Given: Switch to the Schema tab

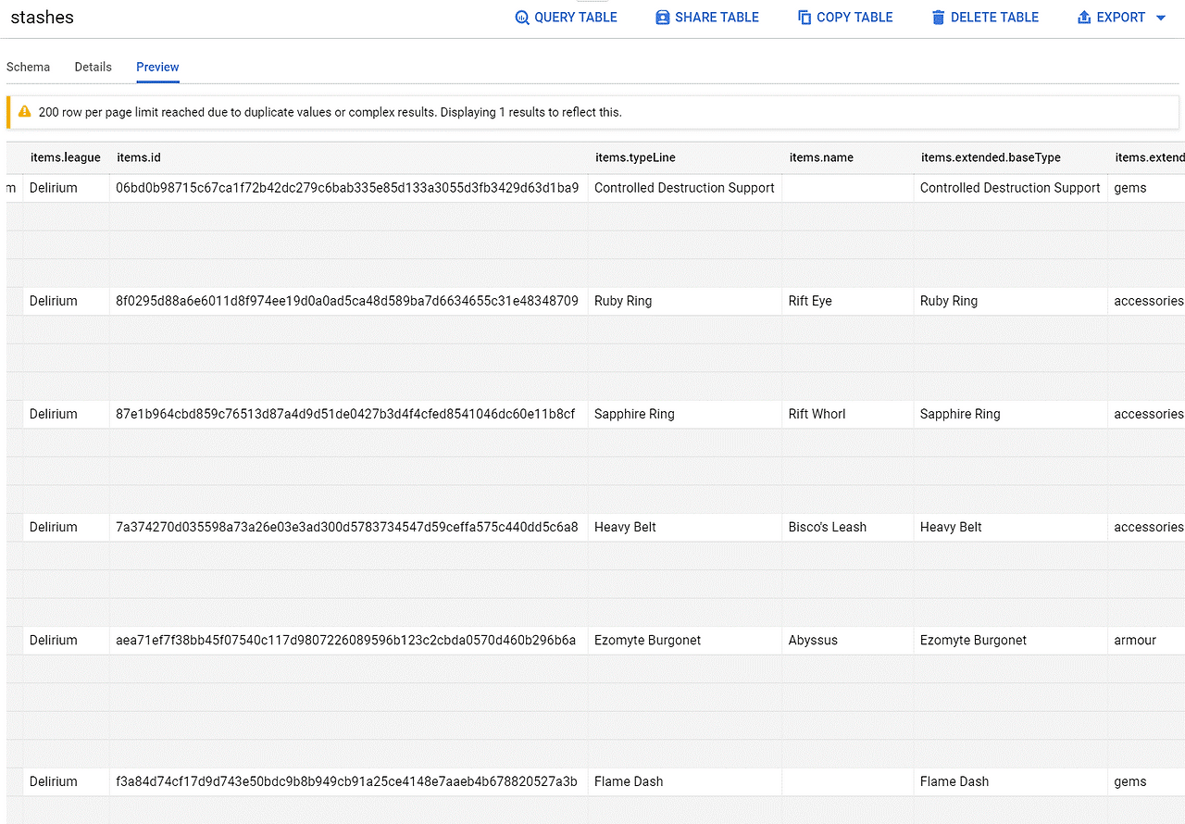Looking at the screenshot, I should click(28, 67).
